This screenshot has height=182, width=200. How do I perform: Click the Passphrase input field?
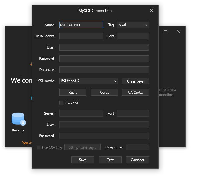[137, 147]
